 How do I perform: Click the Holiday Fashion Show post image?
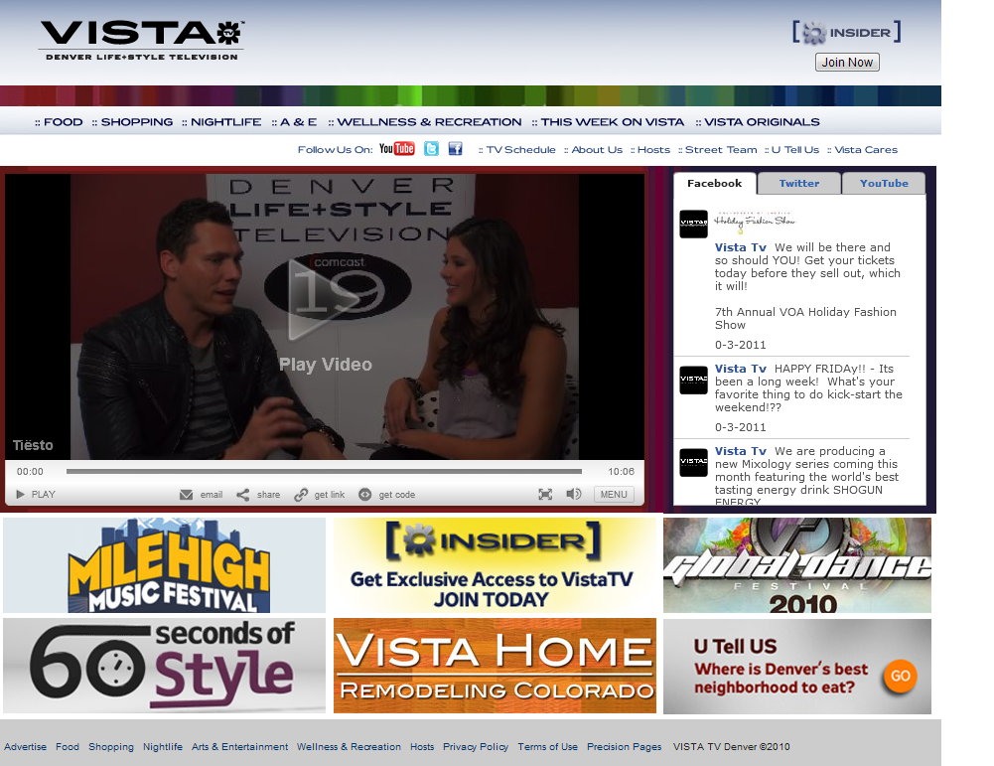pyautogui.click(x=755, y=222)
